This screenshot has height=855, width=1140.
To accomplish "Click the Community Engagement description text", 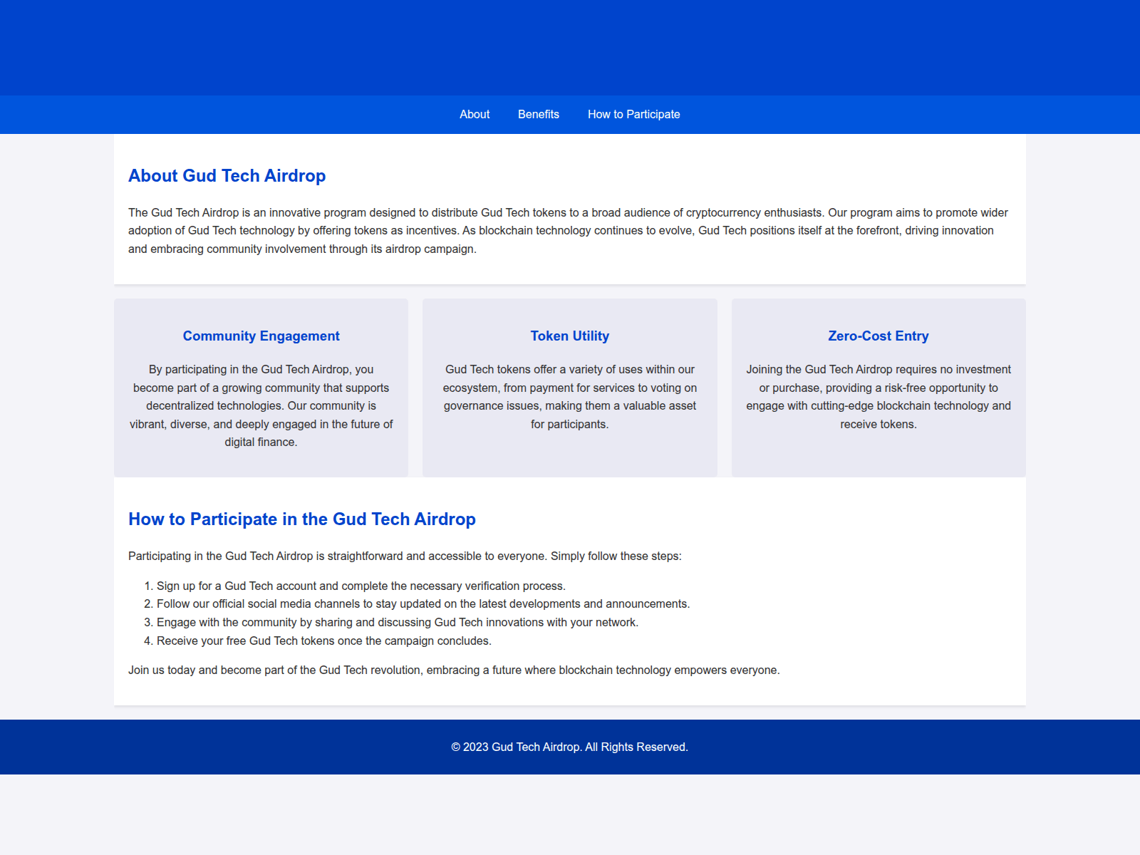I will [x=261, y=405].
